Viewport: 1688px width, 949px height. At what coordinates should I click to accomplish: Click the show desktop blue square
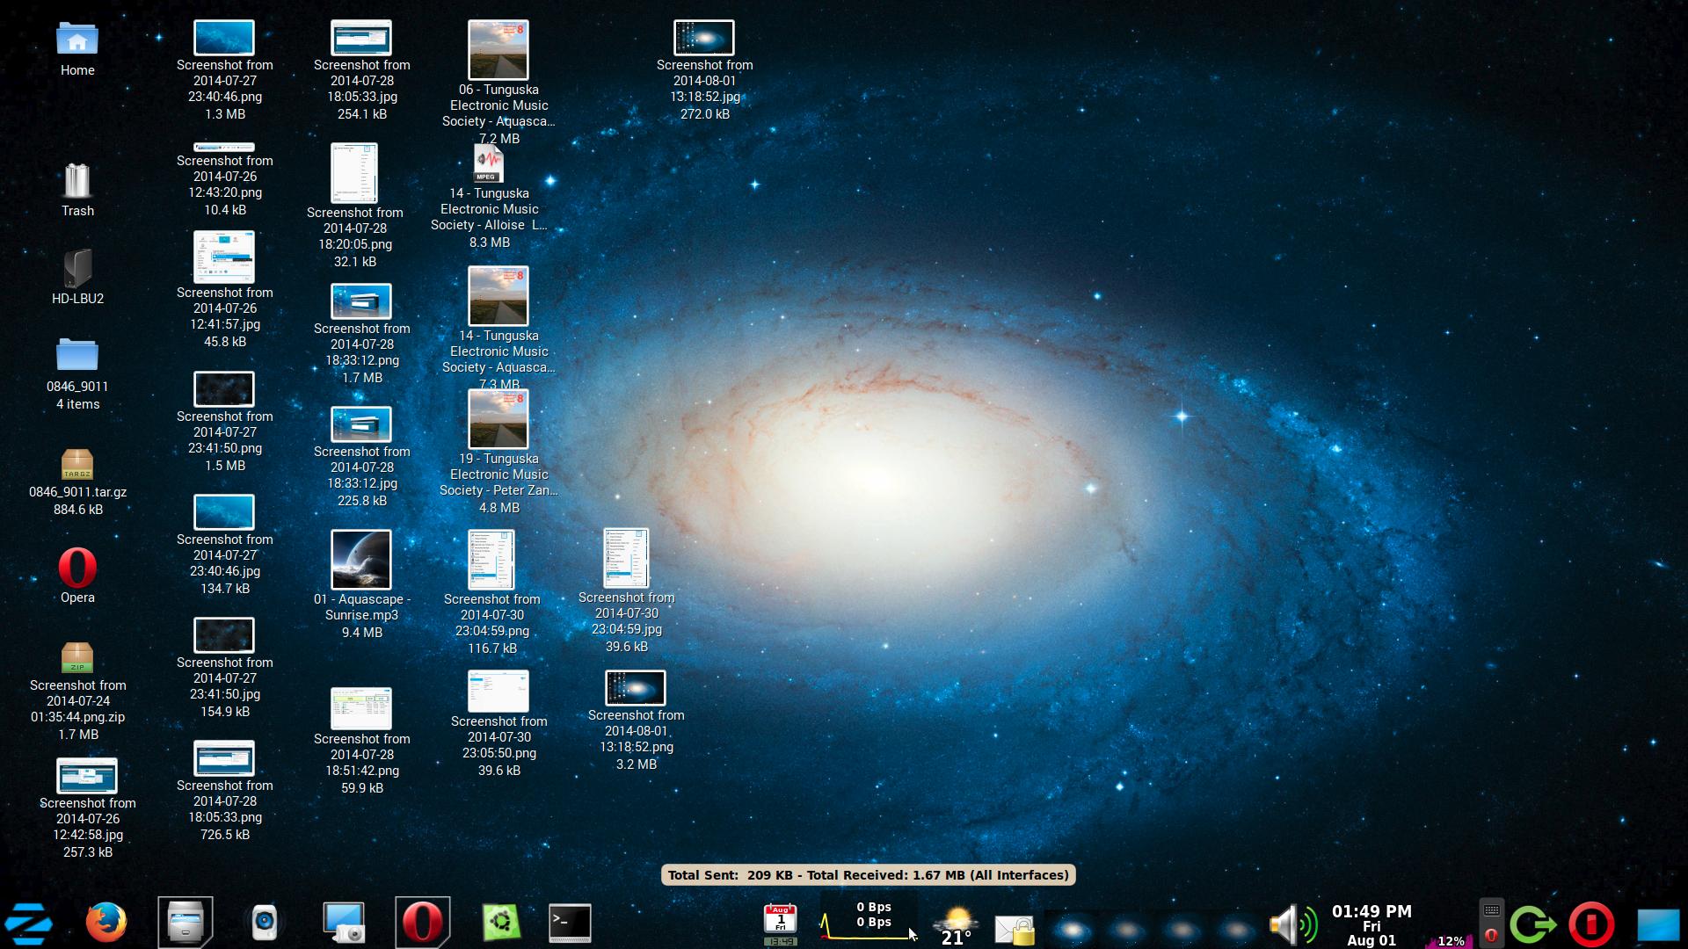click(x=1658, y=926)
